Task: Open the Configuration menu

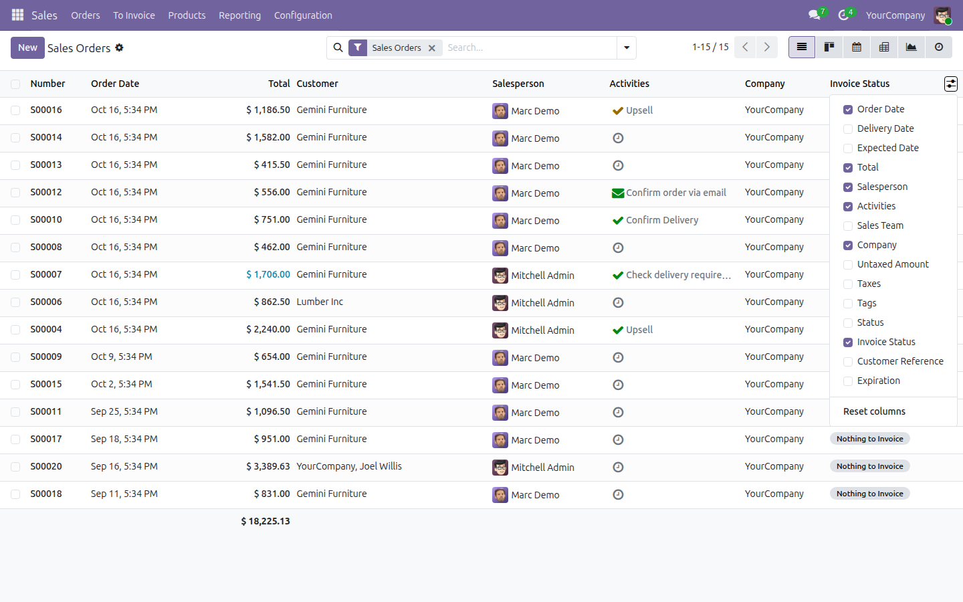Action: coord(303,15)
